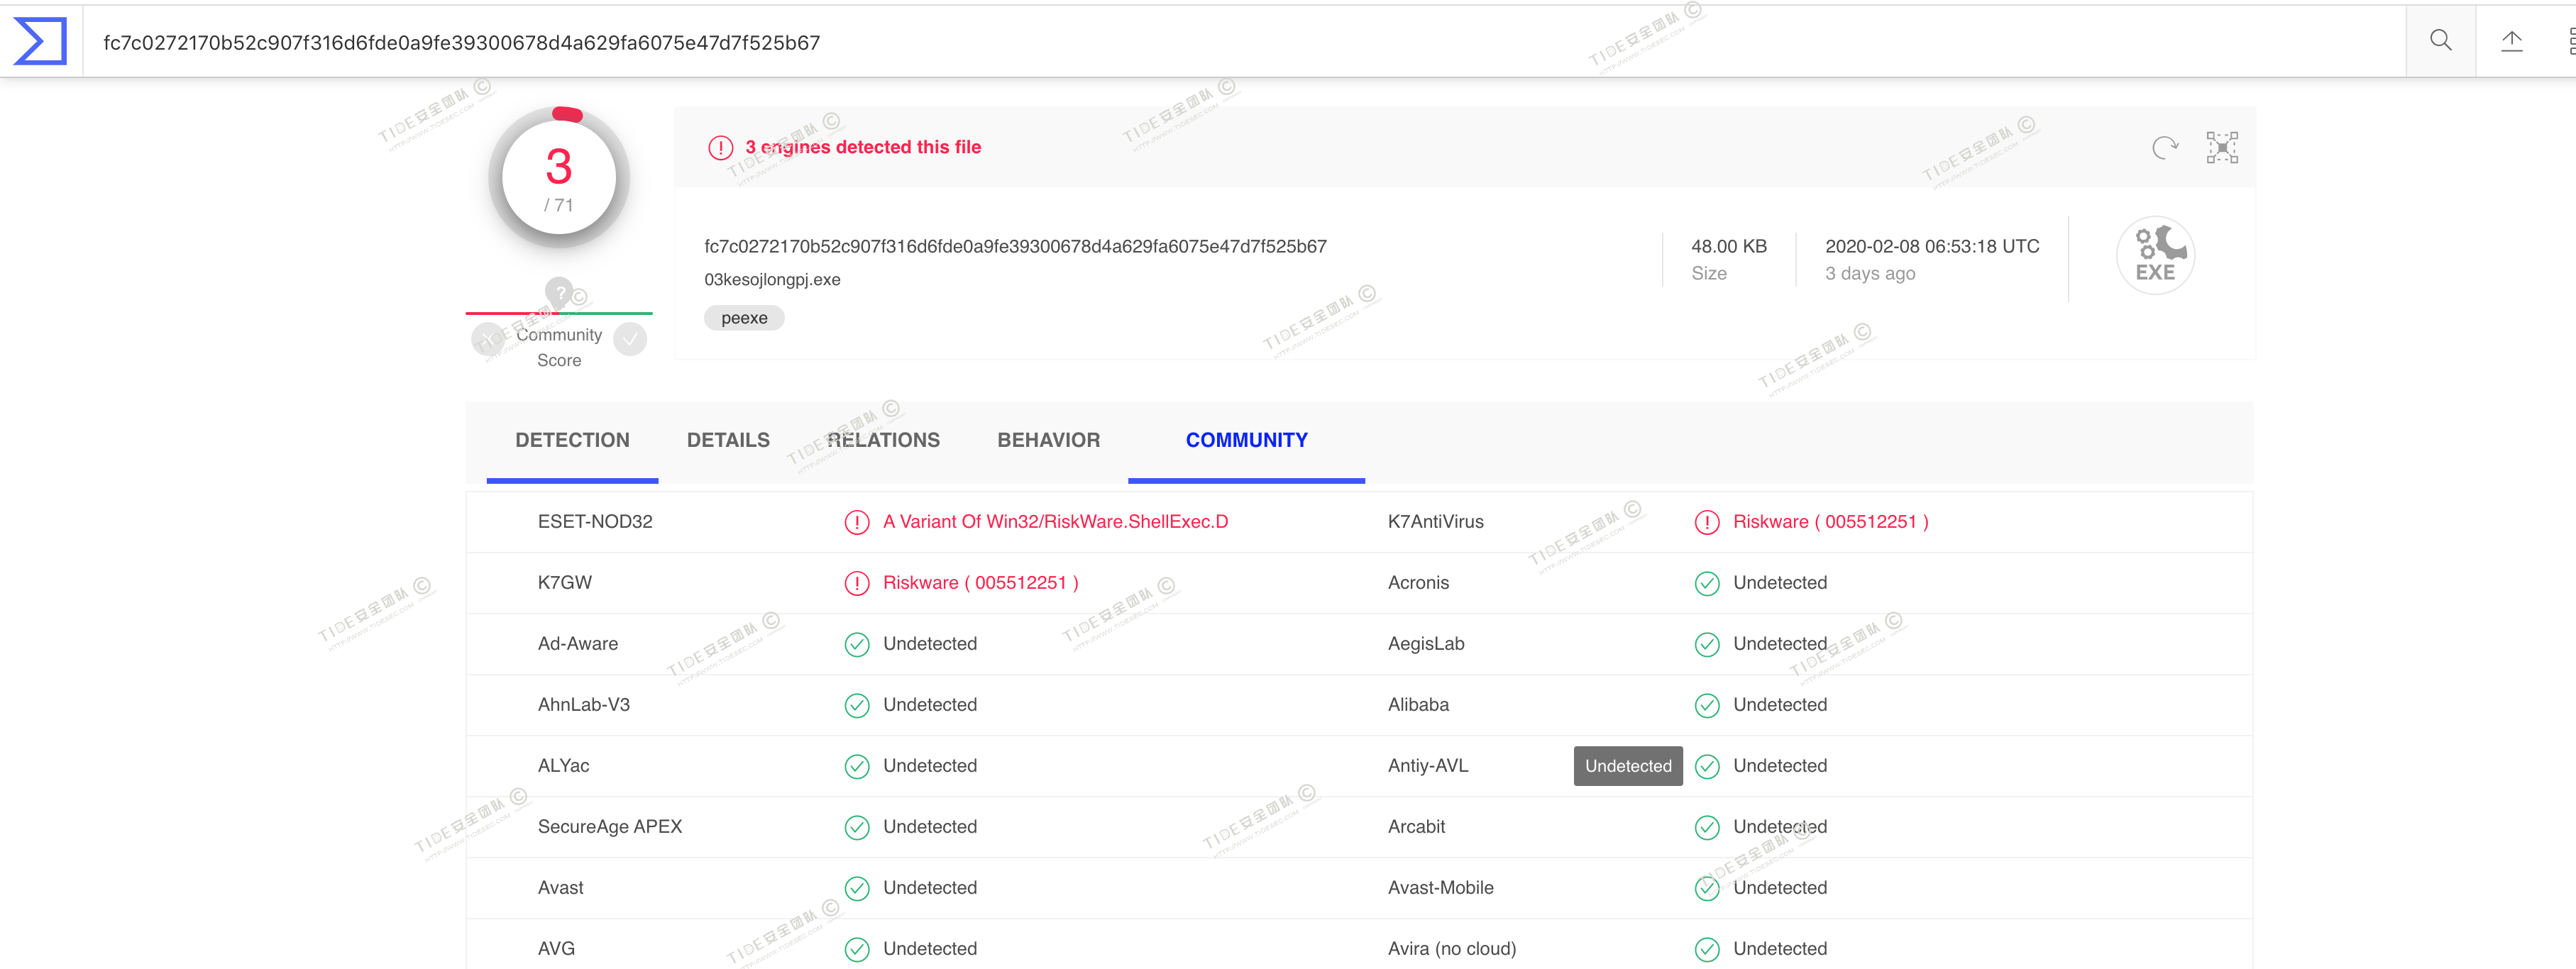Image resolution: width=2576 pixels, height=969 pixels.
Task: Click ESET-NOD32 detection alert icon
Action: (857, 522)
